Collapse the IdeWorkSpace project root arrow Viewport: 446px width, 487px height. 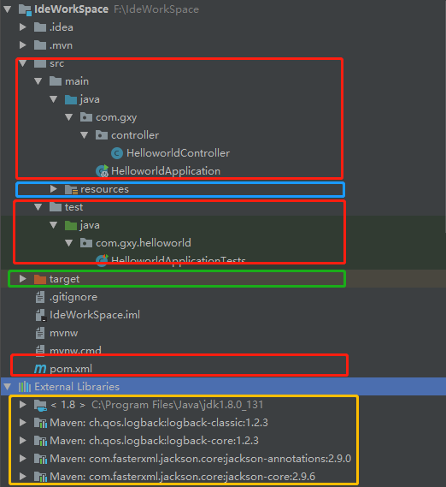click(8, 9)
